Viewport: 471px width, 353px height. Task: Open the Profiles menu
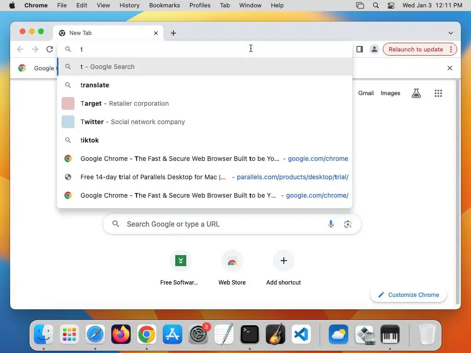pos(200,6)
